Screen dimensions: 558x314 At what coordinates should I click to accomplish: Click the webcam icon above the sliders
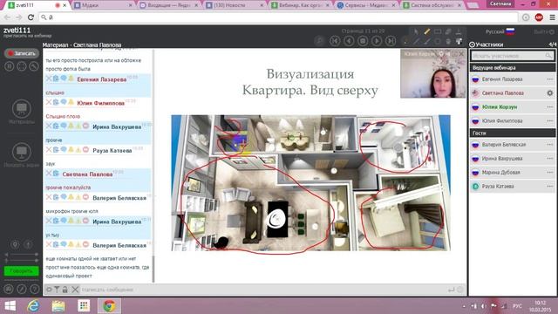(x=15, y=244)
